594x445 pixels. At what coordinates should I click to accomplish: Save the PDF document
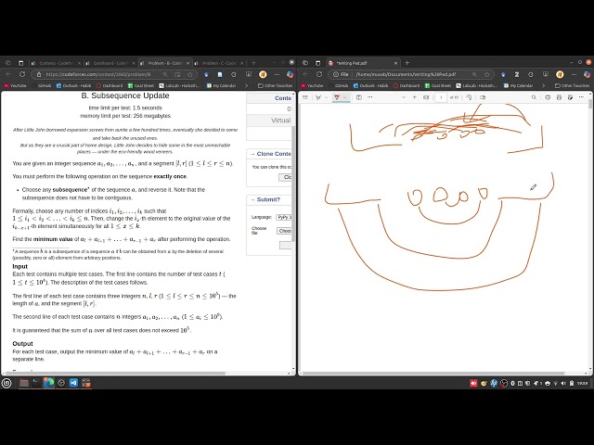coord(559,97)
